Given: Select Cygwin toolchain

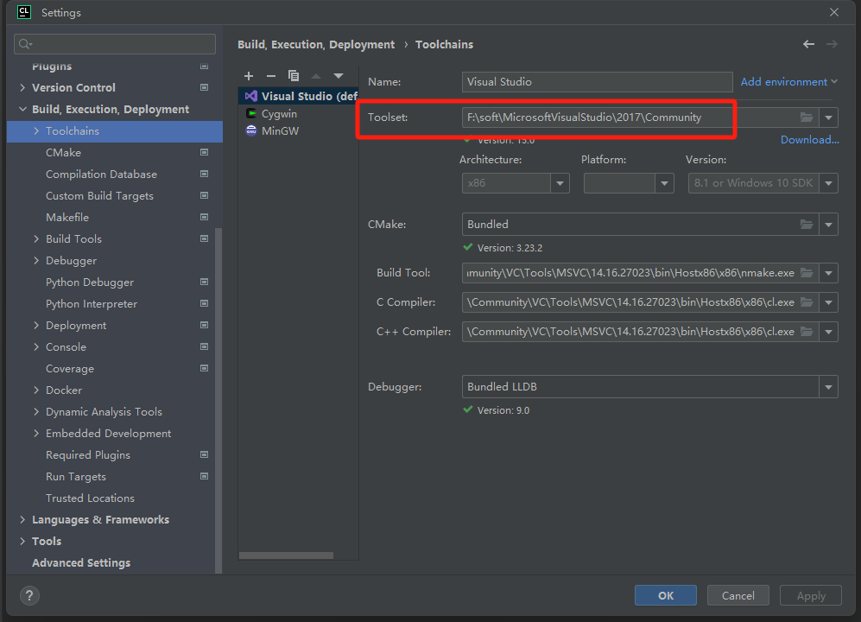Looking at the screenshot, I should tap(298, 113).
